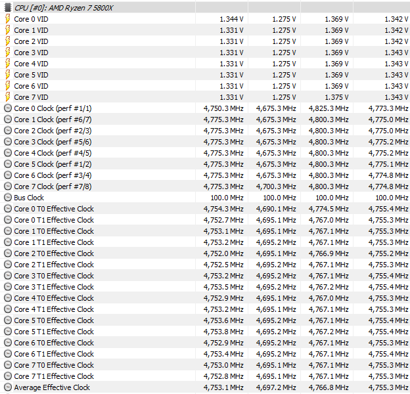410x394 pixels.
Task: Click clock icon beside Core 3 T1 Effective Clock
Action: (x=8, y=286)
